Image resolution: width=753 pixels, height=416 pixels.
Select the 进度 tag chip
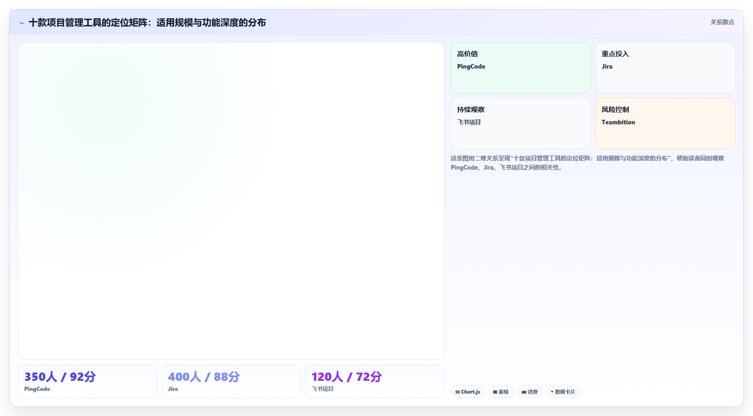click(530, 392)
